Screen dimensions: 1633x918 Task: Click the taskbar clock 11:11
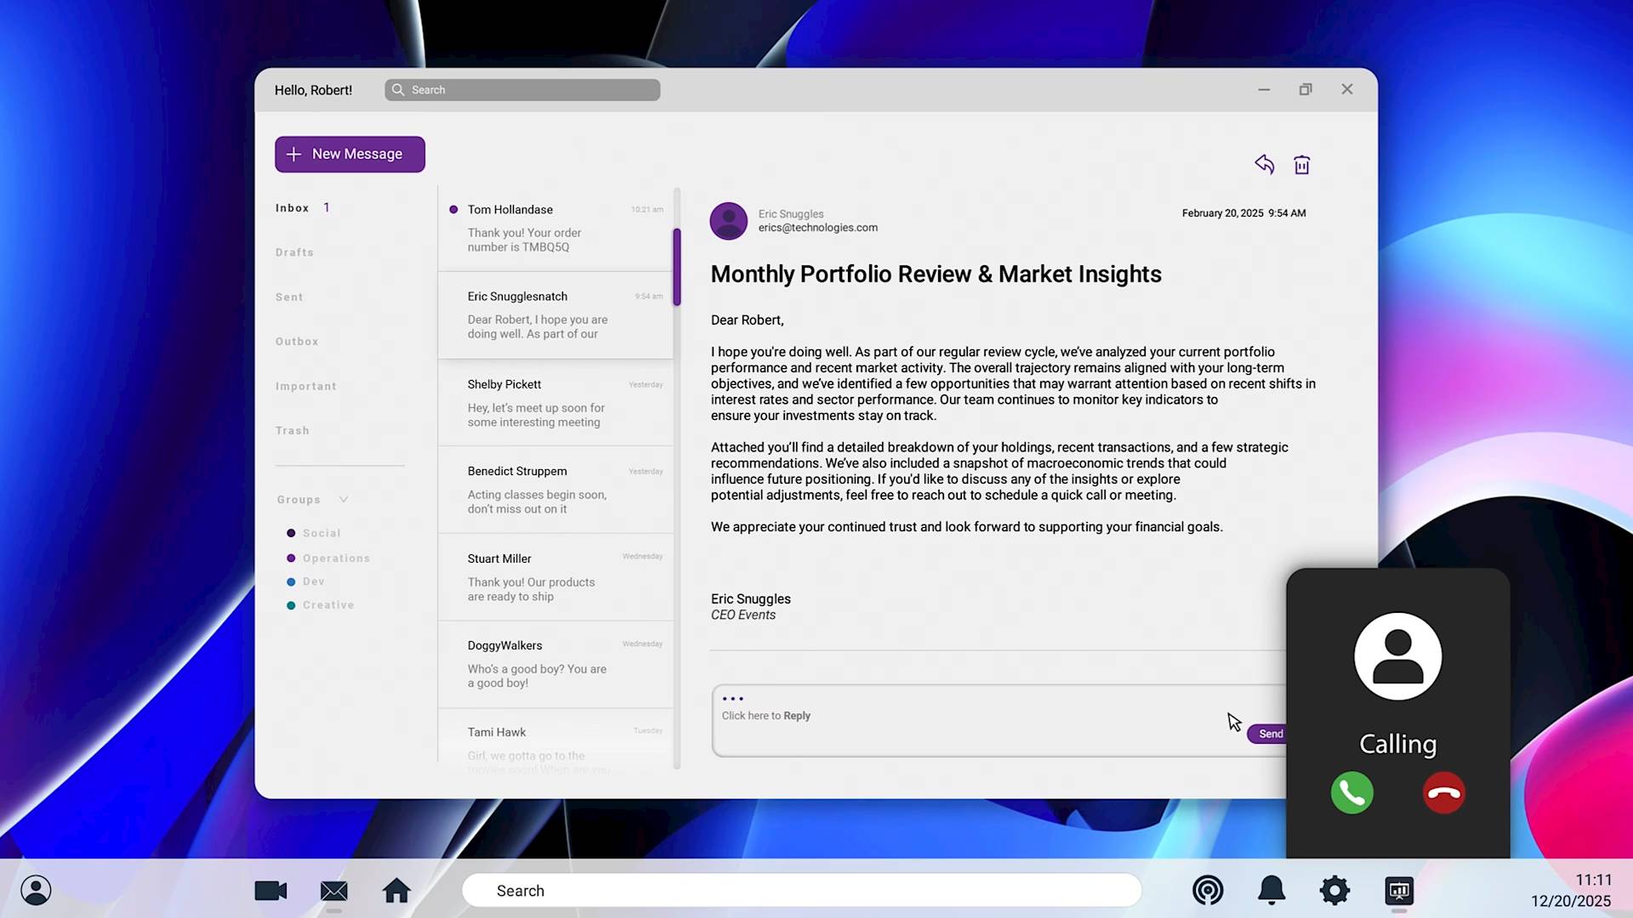coord(1593,880)
